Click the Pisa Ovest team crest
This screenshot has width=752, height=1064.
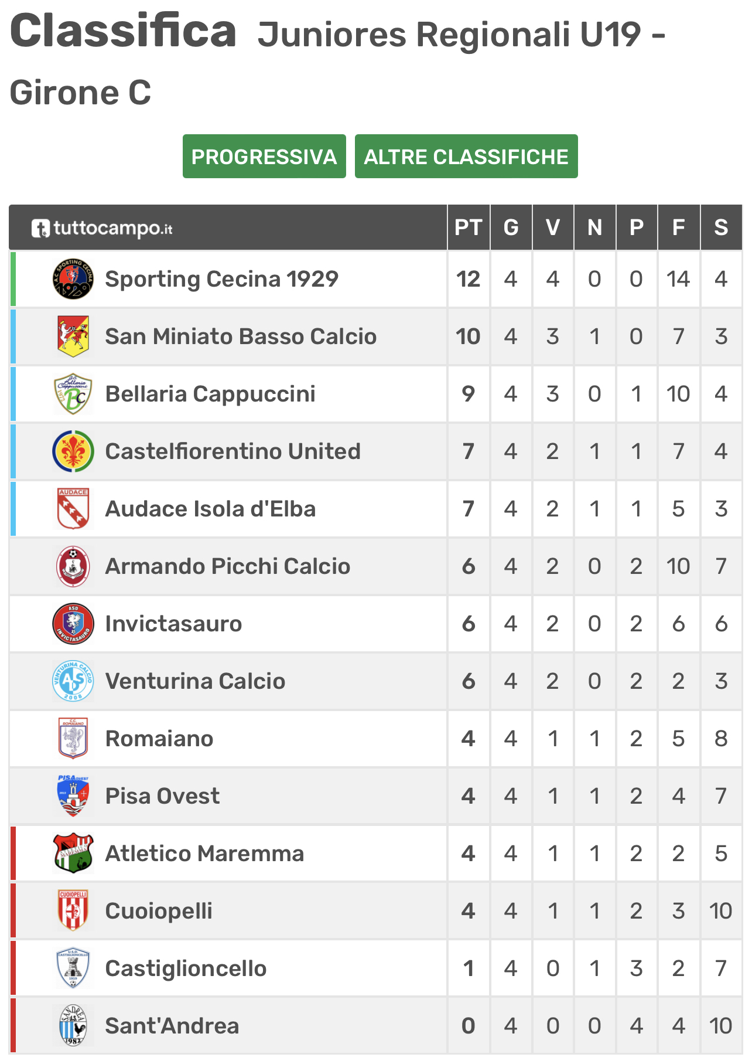73,796
